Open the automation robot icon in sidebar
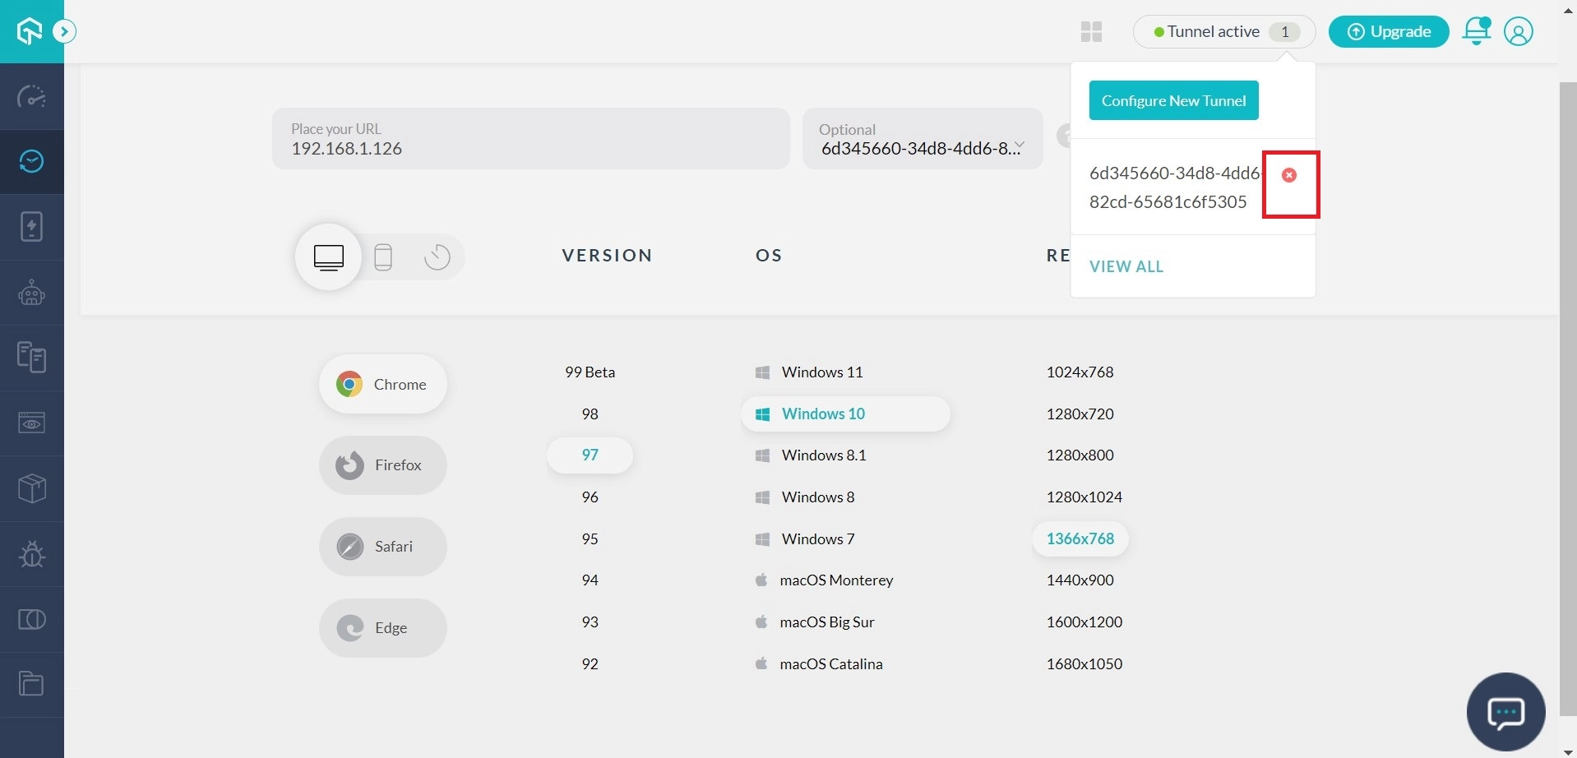The height and width of the screenshot is (758, 1577). [31, 293]
